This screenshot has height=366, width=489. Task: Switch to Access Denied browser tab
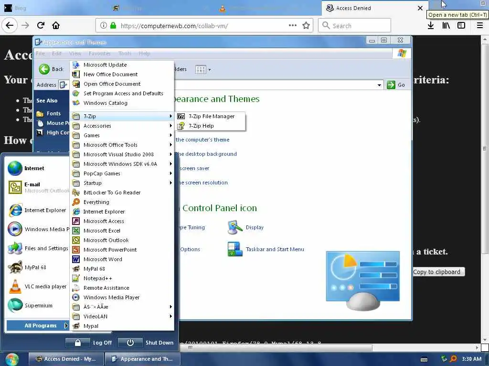tap(374, 8)
